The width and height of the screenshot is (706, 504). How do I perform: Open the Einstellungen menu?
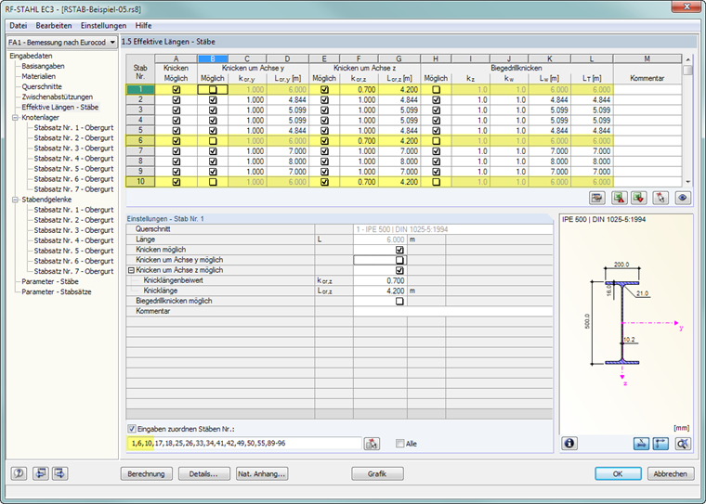pos(102,25)
